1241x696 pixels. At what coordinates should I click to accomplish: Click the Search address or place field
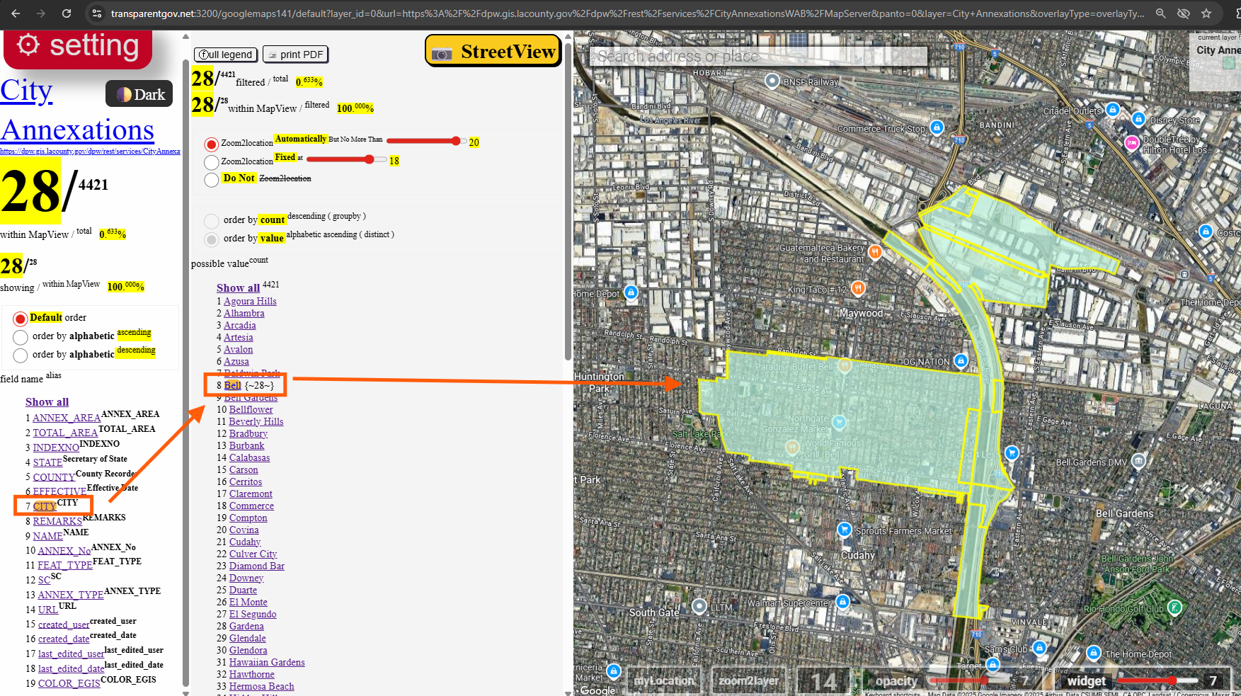757,57
